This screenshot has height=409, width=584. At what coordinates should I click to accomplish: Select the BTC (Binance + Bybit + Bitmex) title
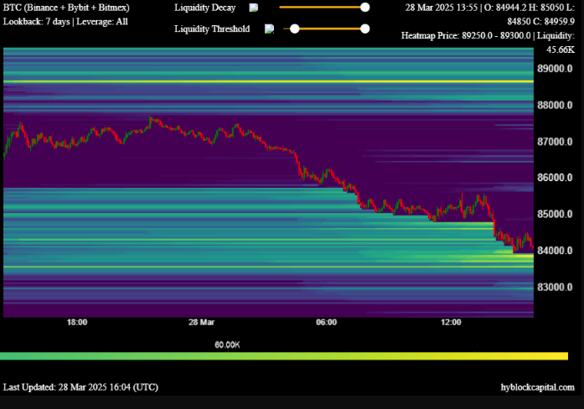(x=66, y=8)
